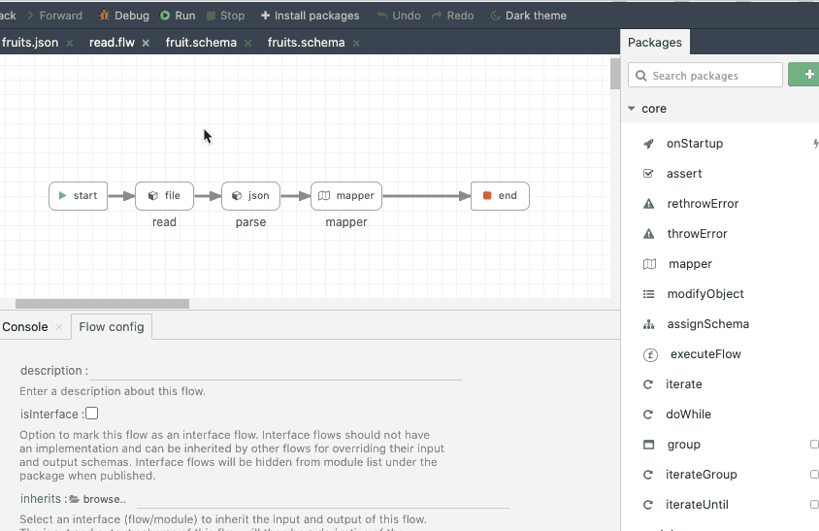This screenshot has height=531, width=819.
Task: Click the loop icon beside iterateGroup
Action: [647, 475]
